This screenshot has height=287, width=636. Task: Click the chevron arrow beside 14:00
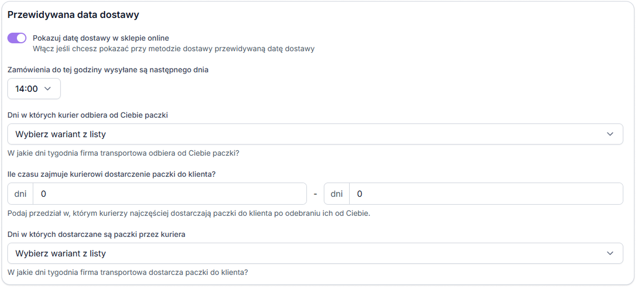[x=48, y=89]
